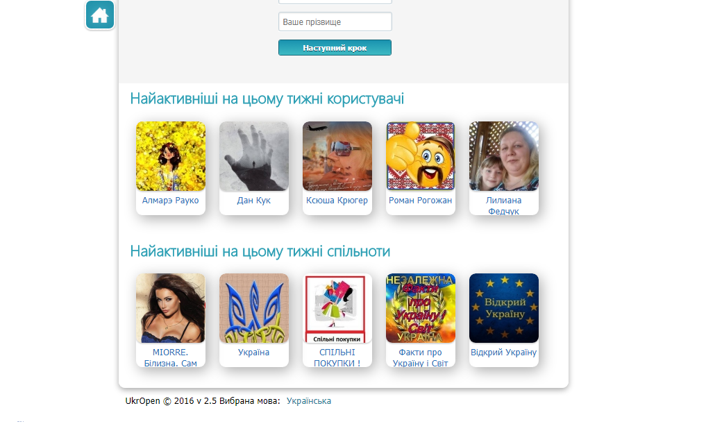Visit Дан Кук profile name link
The image size is (706, 424).
[254, 201]
